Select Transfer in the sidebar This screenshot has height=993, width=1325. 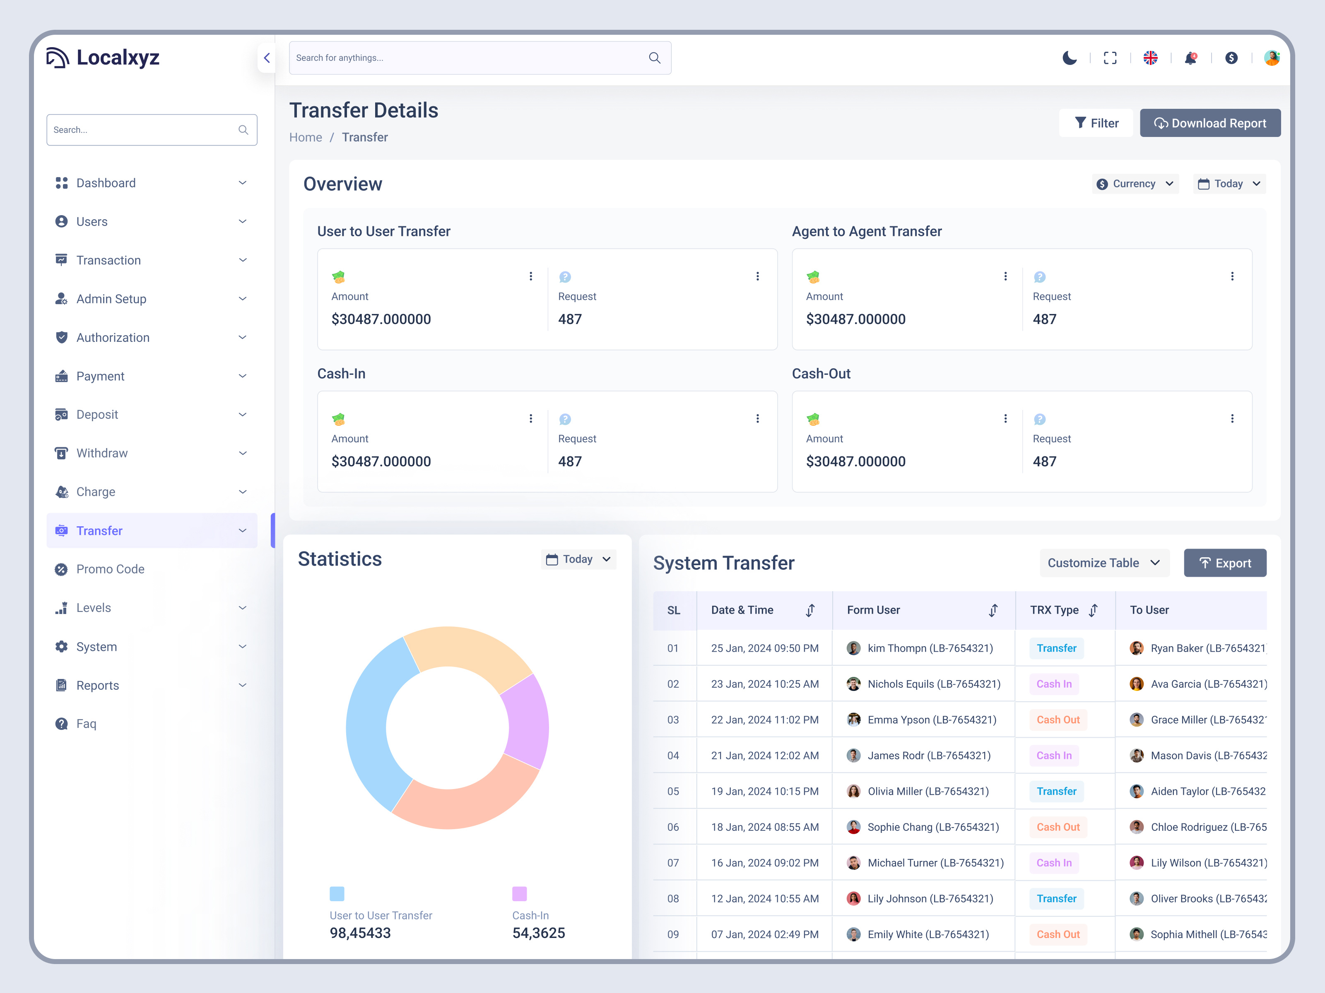pyautogui.click(x=100, y=530)
